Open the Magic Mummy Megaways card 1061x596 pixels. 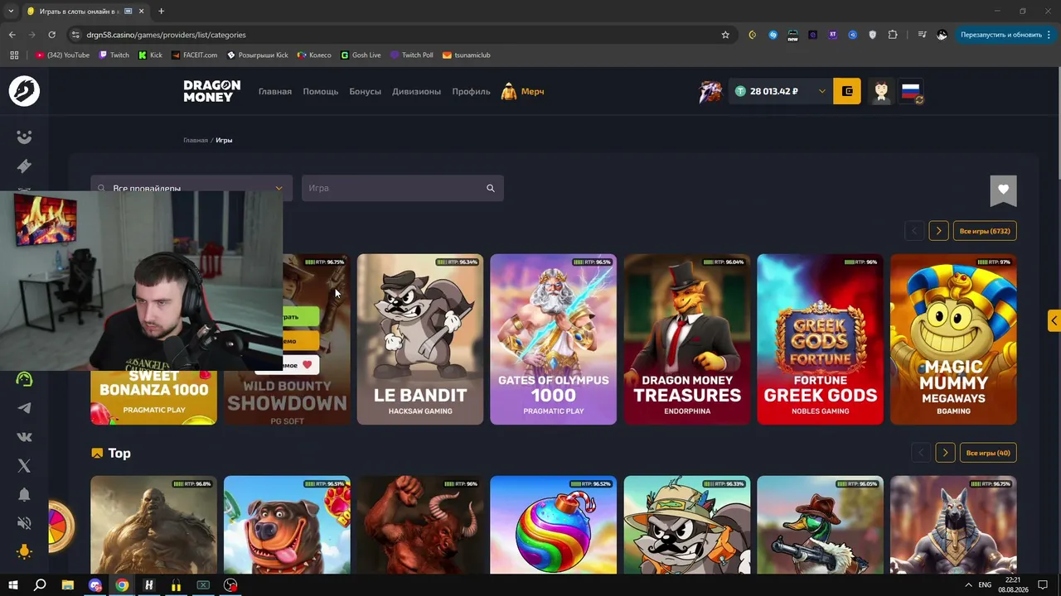click(x=953, y=339)
